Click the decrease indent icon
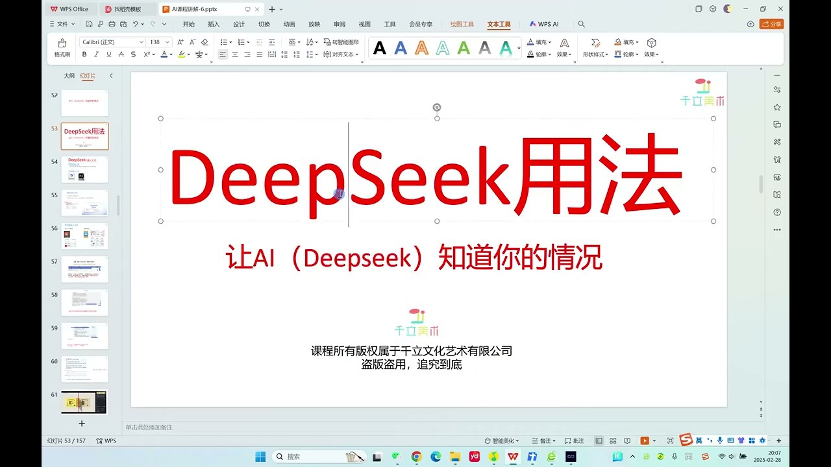Viewport: 831px width, 467px height. [x=260, y=42]
